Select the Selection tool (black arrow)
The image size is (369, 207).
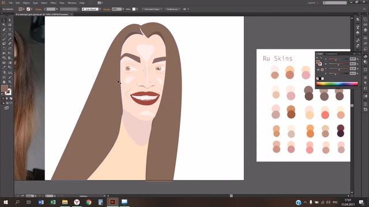coord(4,20)
